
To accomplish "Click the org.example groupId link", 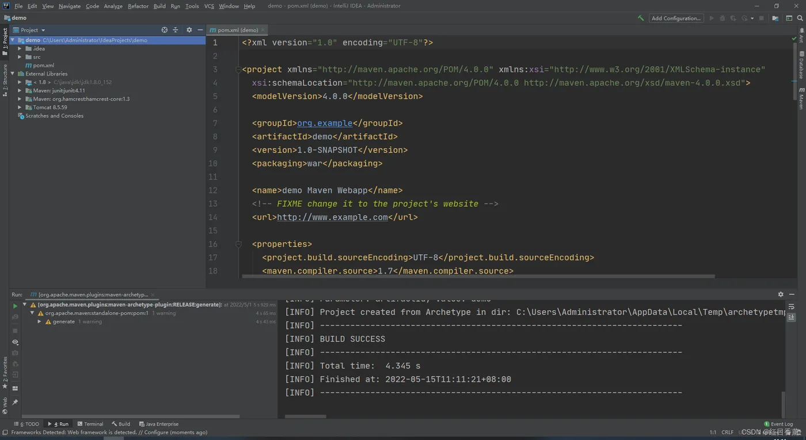I will (325, 123).
